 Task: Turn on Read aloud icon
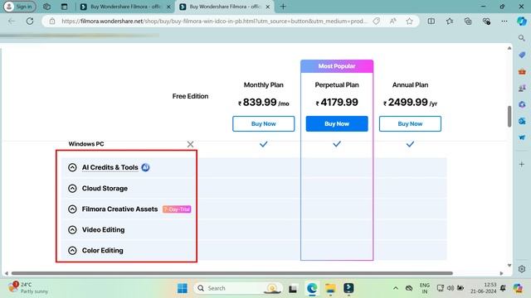392,22
